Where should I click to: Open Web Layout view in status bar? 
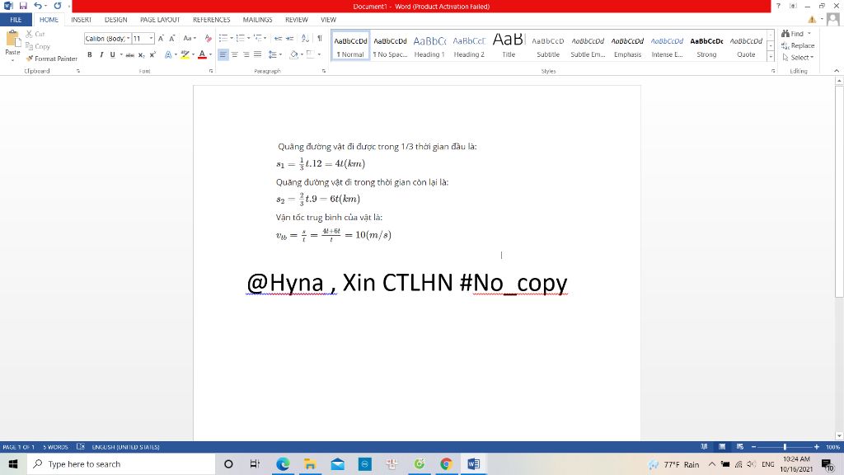[x=740, y=447]
